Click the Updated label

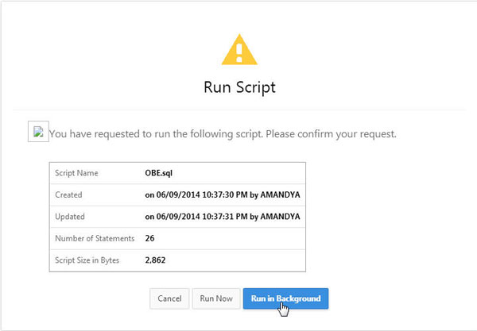click(x=70, y=217)
